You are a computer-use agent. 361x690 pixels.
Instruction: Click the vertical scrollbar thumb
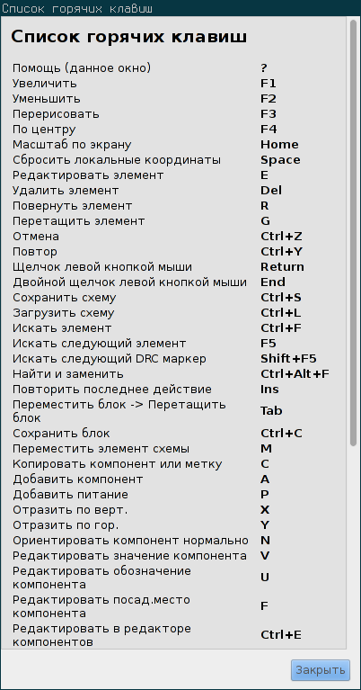coord(353,233)
